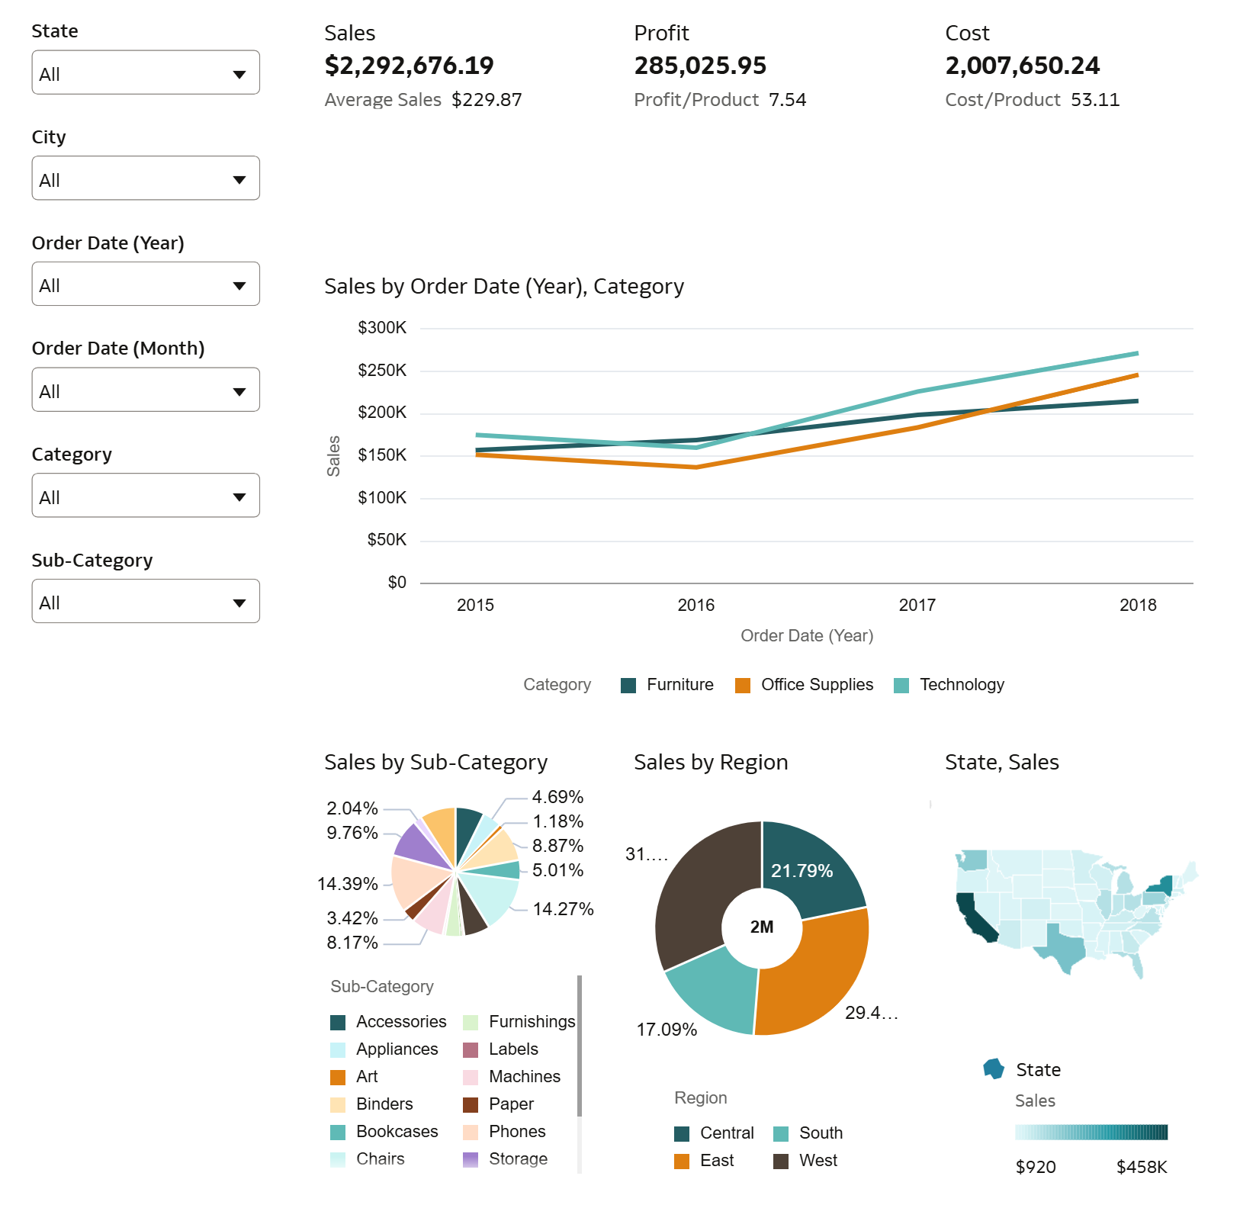Select the Phones legend item

pos(504,1132)
